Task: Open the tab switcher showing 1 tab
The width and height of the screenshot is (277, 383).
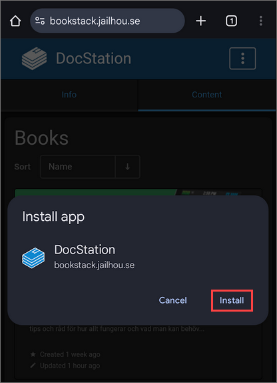Action: [x=231, y=21]
